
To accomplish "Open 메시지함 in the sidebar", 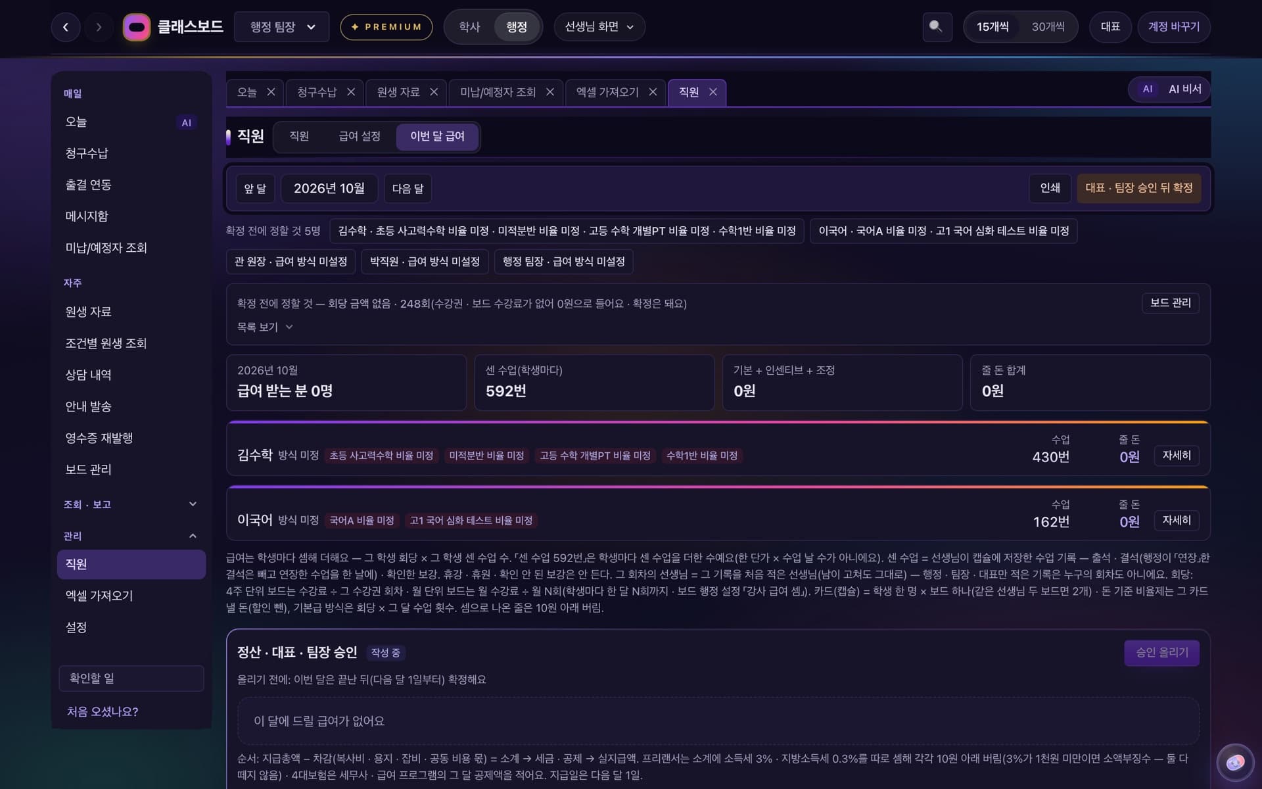I will (x=131, y=216).
